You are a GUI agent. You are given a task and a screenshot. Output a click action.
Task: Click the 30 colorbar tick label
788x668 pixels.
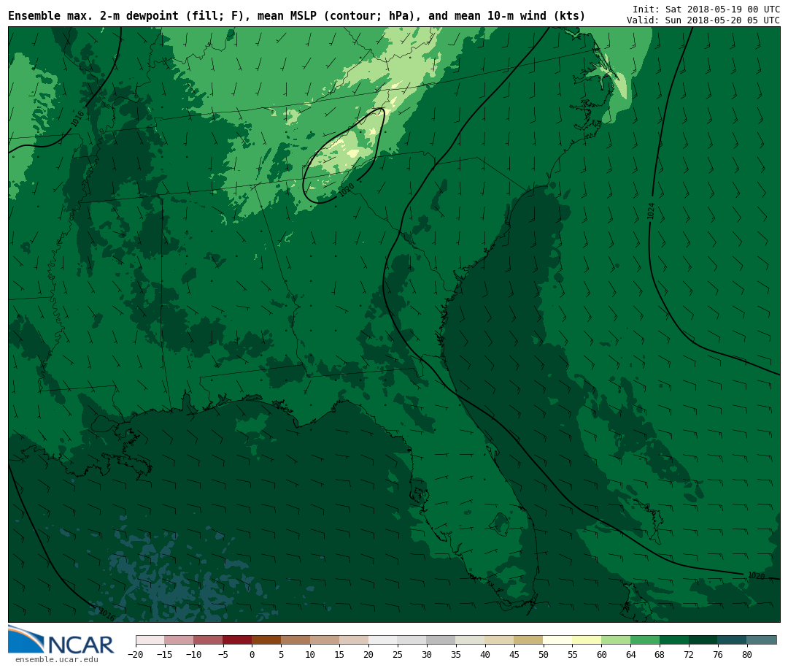point(427,654)
